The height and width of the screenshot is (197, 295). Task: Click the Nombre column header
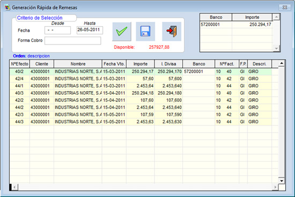(78, 64)
